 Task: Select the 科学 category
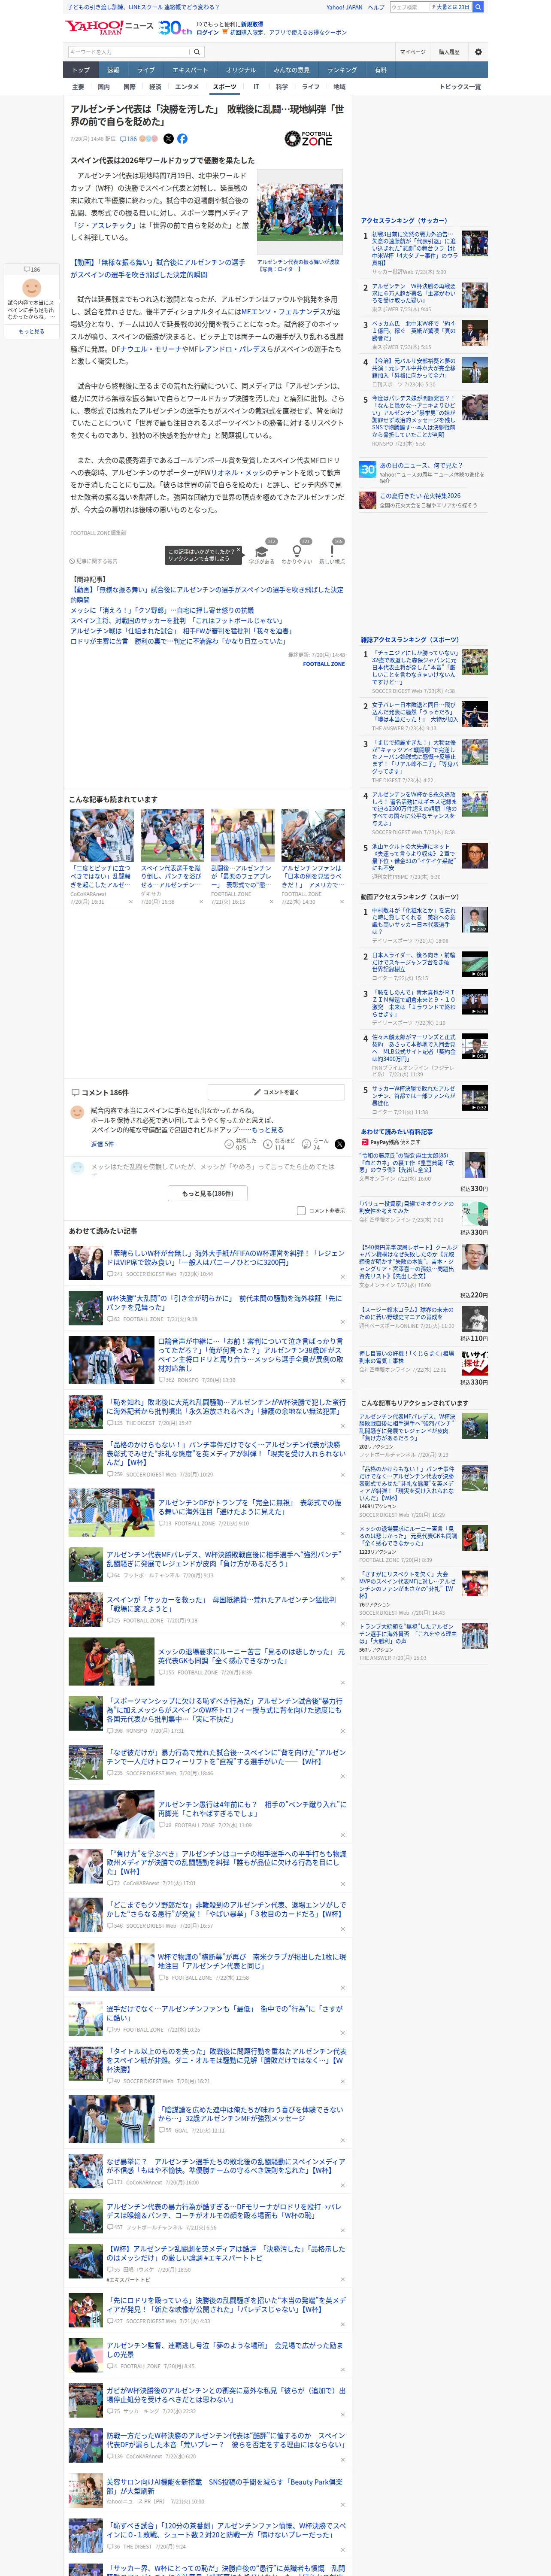pyautogui.click(x=282, y=87)
